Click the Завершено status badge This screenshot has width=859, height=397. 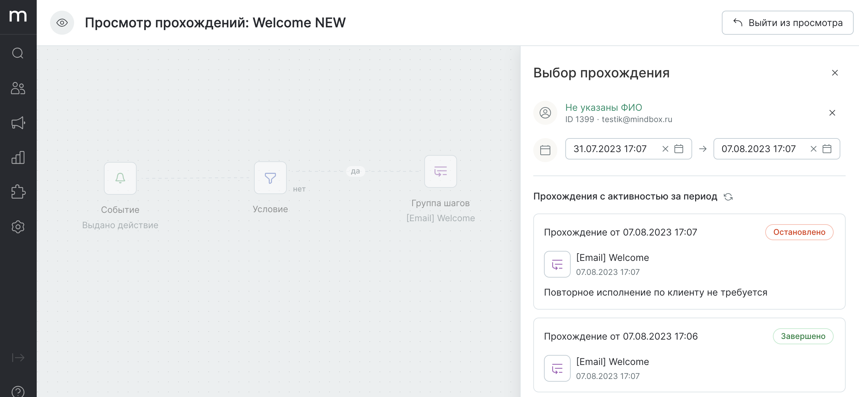pyautogui.click(x=803, y=336)
